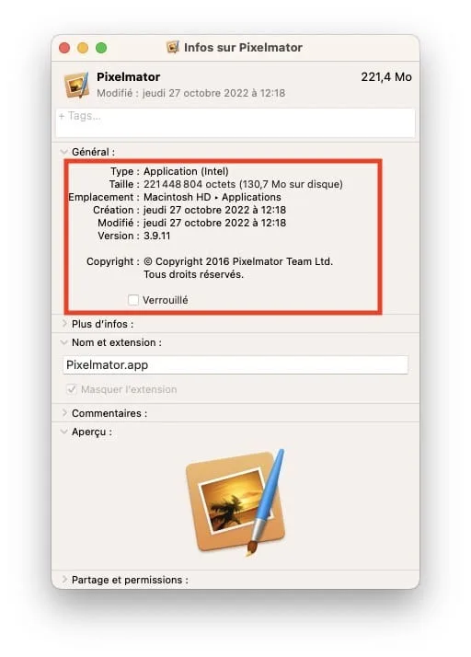The height and width of the screenshot is (657, 471).
Task: Click the Version value 3.9.11
Action: [x=157, y=236]
